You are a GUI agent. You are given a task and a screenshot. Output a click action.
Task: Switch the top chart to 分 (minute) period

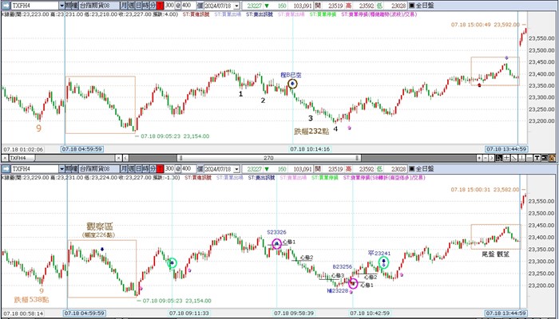tap(152, 5)
